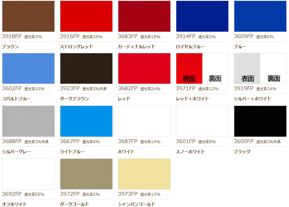This screenshot has width=289, height=207.
Task: Click the Blue 3609FP swatch
Action: click(260, 16)
